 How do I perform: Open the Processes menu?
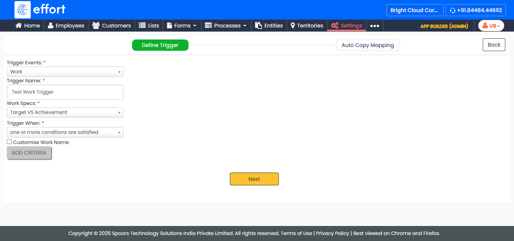coord(226,26)
